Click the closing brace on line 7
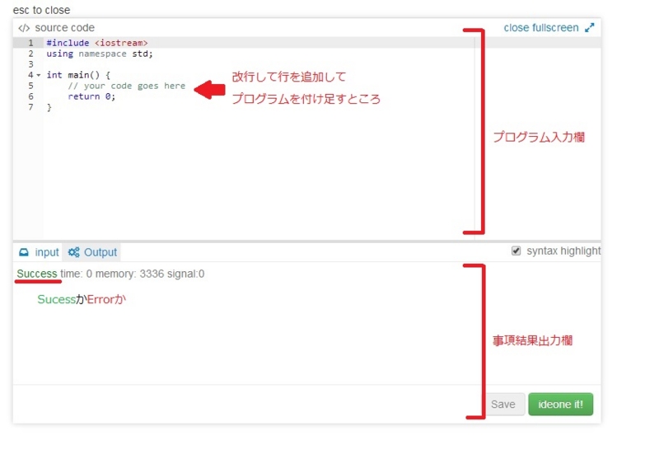Viewport: 659px width, 473px height. 49,107
